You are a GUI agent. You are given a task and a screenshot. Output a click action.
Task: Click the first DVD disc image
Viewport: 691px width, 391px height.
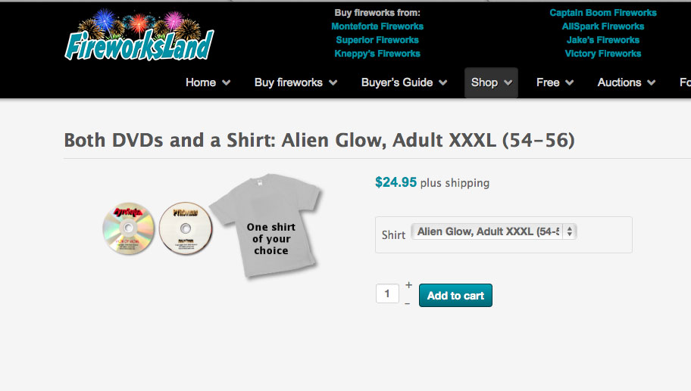point(128,228)
